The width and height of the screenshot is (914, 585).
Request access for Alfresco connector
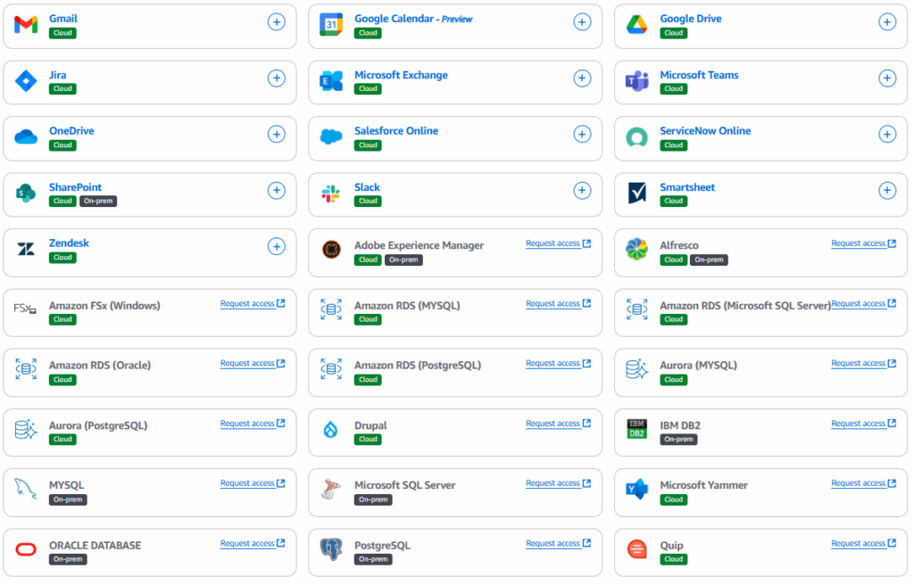click(x=864, y=243)
